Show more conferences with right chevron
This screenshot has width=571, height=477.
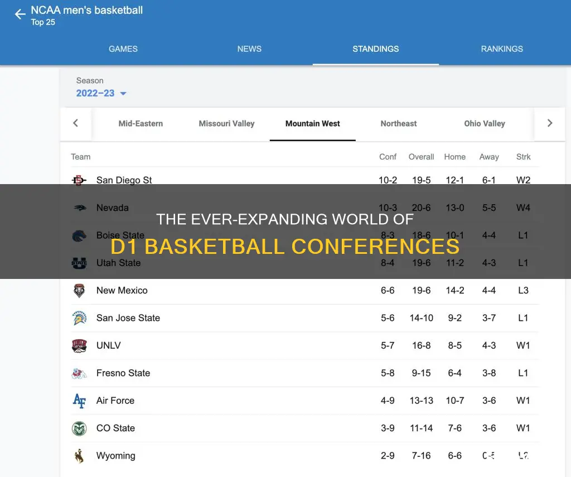[x=550, y=123]
